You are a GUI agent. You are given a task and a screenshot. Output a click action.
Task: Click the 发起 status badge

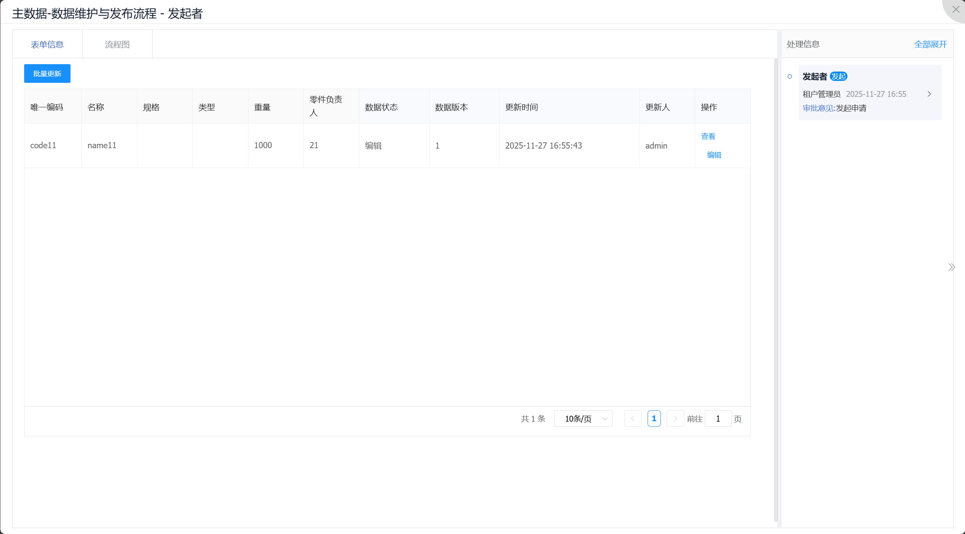(838, 77)
